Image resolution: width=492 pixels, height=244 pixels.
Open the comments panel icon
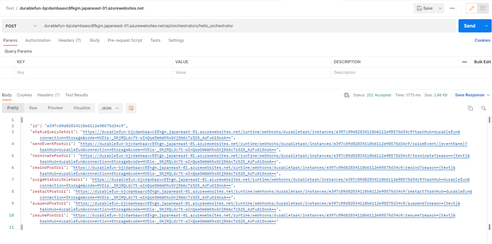(483, 8)
